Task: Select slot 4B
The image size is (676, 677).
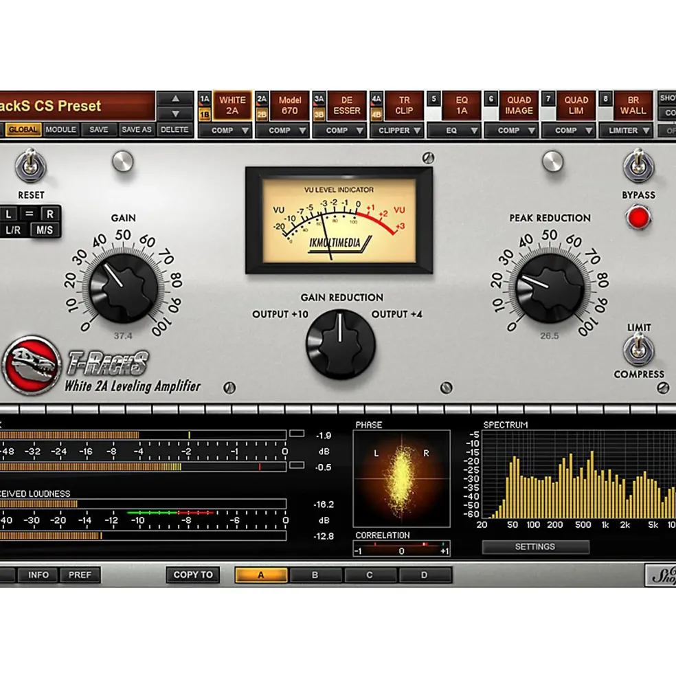Action: click(x=376, y=114)
